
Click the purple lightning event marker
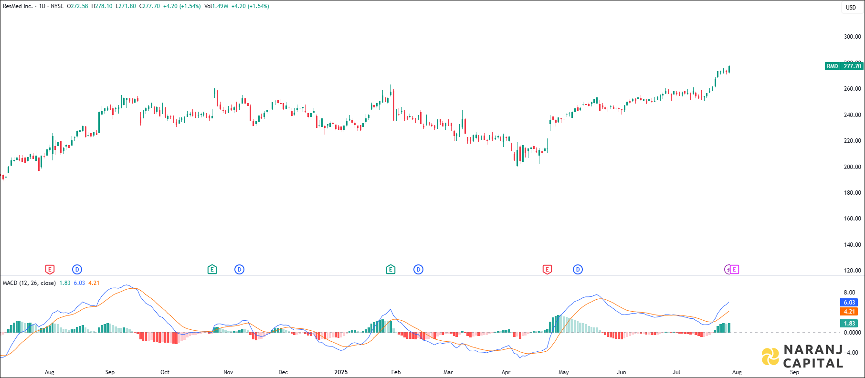pyautogui.click(x=728, y=270)
